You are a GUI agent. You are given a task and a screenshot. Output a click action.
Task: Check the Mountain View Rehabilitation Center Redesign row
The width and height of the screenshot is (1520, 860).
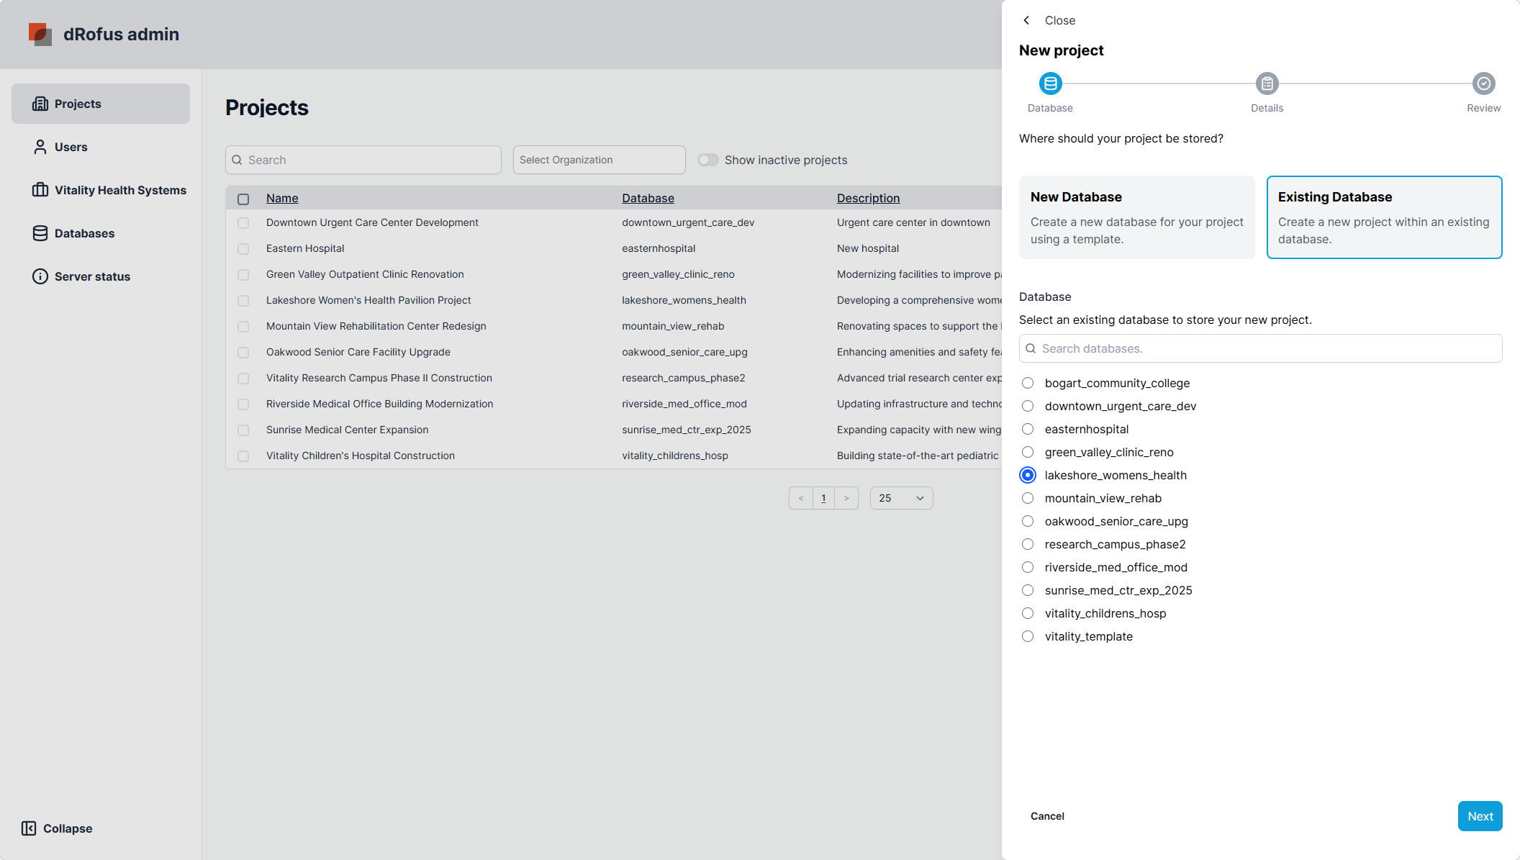pyautogui.click(x=243, y=327)
